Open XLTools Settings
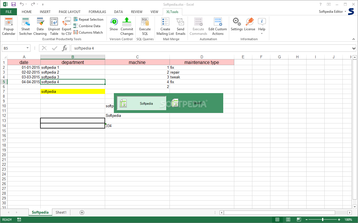 tap(237, 25)
